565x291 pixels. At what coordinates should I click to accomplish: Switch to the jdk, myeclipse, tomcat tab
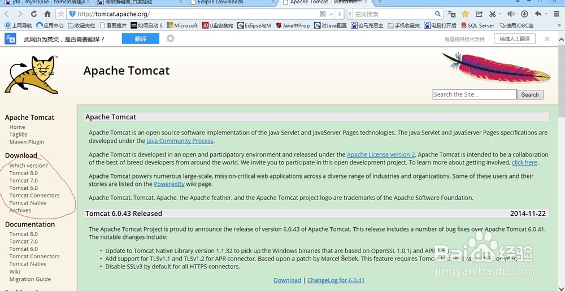click(x=48, y=2)
